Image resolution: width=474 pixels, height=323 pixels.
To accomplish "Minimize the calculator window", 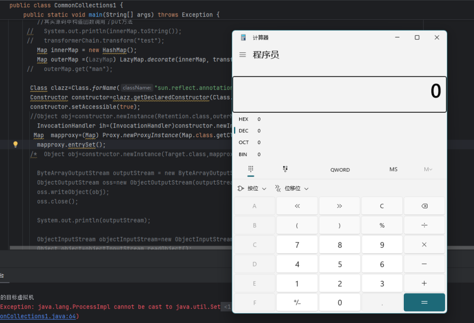I will 397,37.
